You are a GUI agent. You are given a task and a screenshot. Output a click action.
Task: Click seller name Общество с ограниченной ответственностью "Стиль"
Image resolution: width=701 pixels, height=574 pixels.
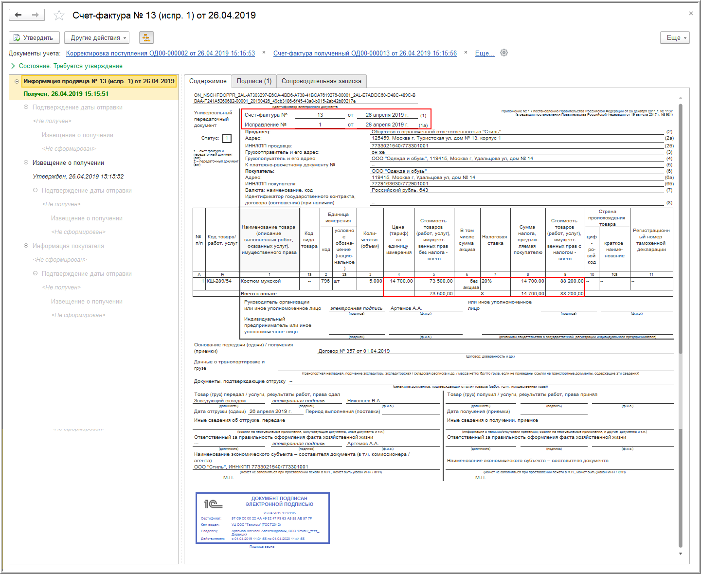(436, 132)
